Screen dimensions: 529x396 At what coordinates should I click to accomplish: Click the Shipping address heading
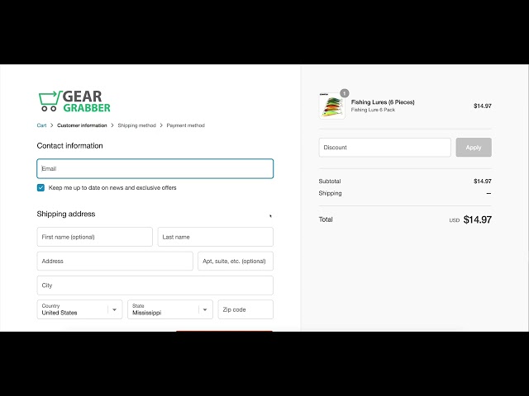pos(66,214)
